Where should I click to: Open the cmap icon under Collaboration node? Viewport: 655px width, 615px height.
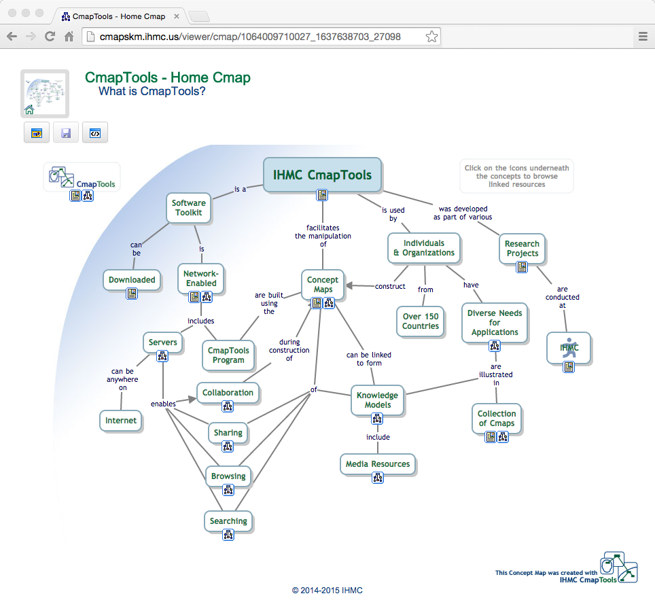pos(228,406)
